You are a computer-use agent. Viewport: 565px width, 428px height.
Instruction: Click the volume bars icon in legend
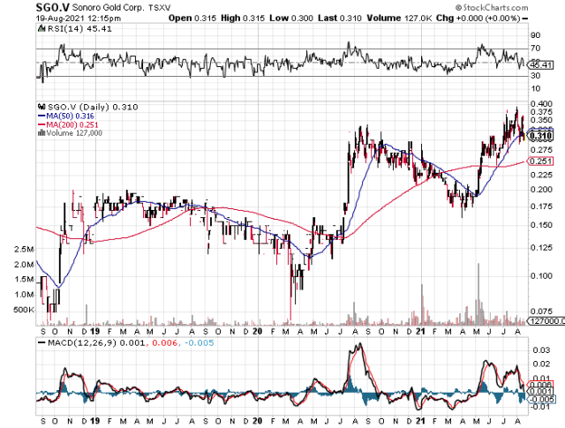[x=41, y=133]
